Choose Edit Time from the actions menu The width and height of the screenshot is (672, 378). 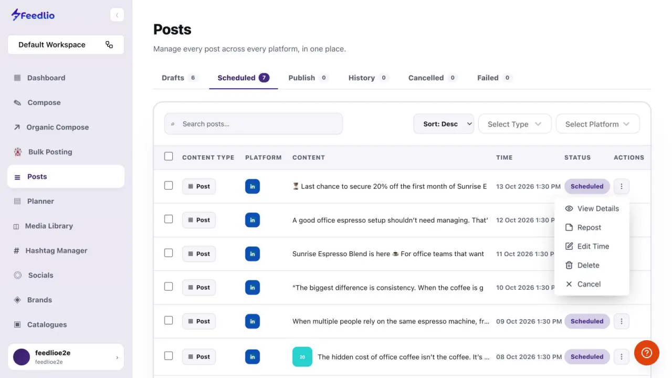[x=592, y=246]
